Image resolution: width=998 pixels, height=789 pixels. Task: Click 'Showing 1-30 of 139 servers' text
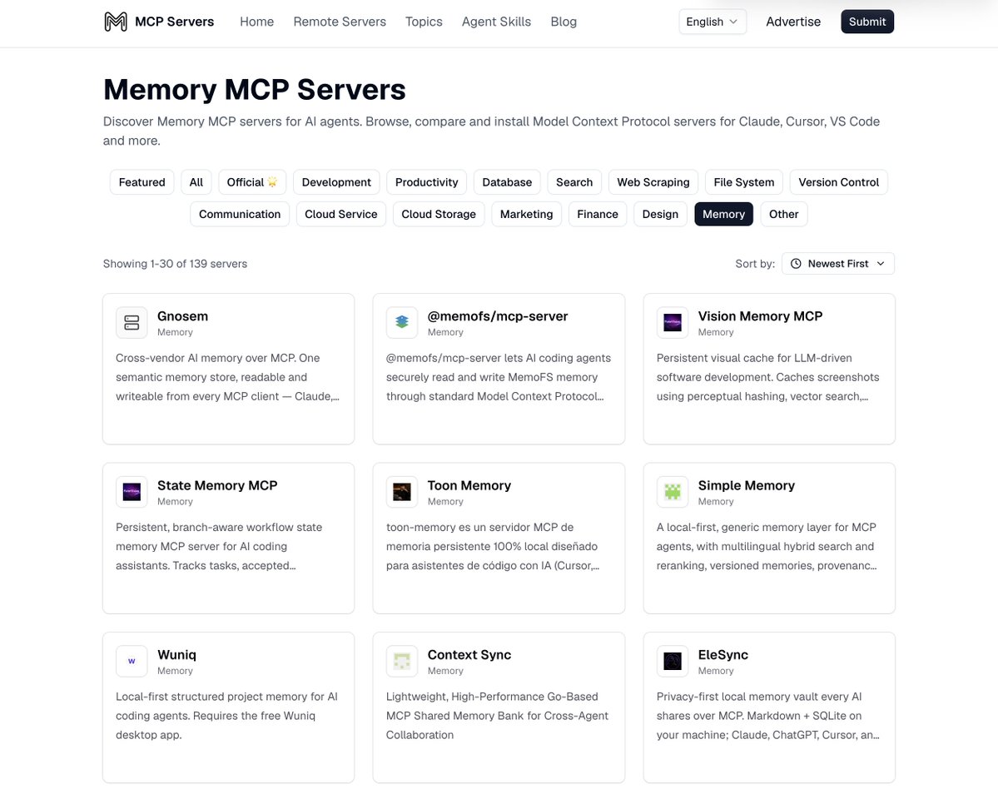coord(175,264)
